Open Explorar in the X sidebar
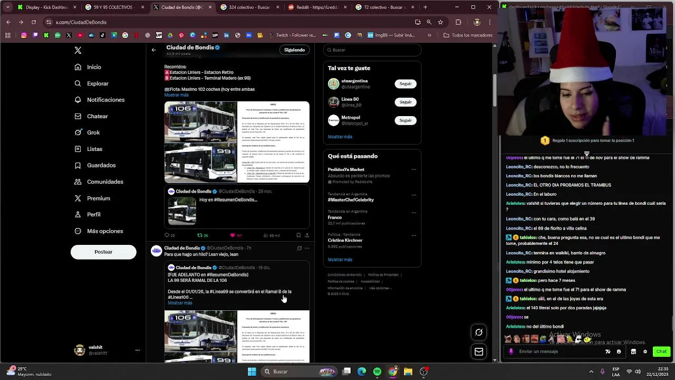The width and height of the screenshot is (675, 380). click(x=92, y=83)
